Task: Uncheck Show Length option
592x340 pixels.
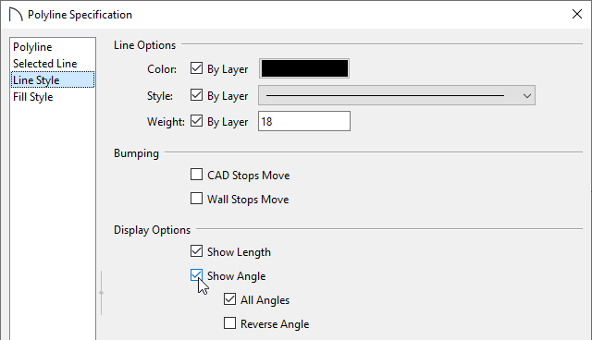Action: tap(196, 251)
